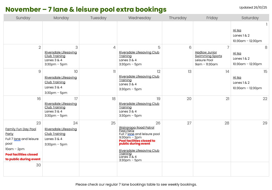Image resolution: width=272 pixels, height=190 pixels.
Task: Open Riversdale Lifesaving Club Training on Wednesday 19
Action: [x=139, y=105]
